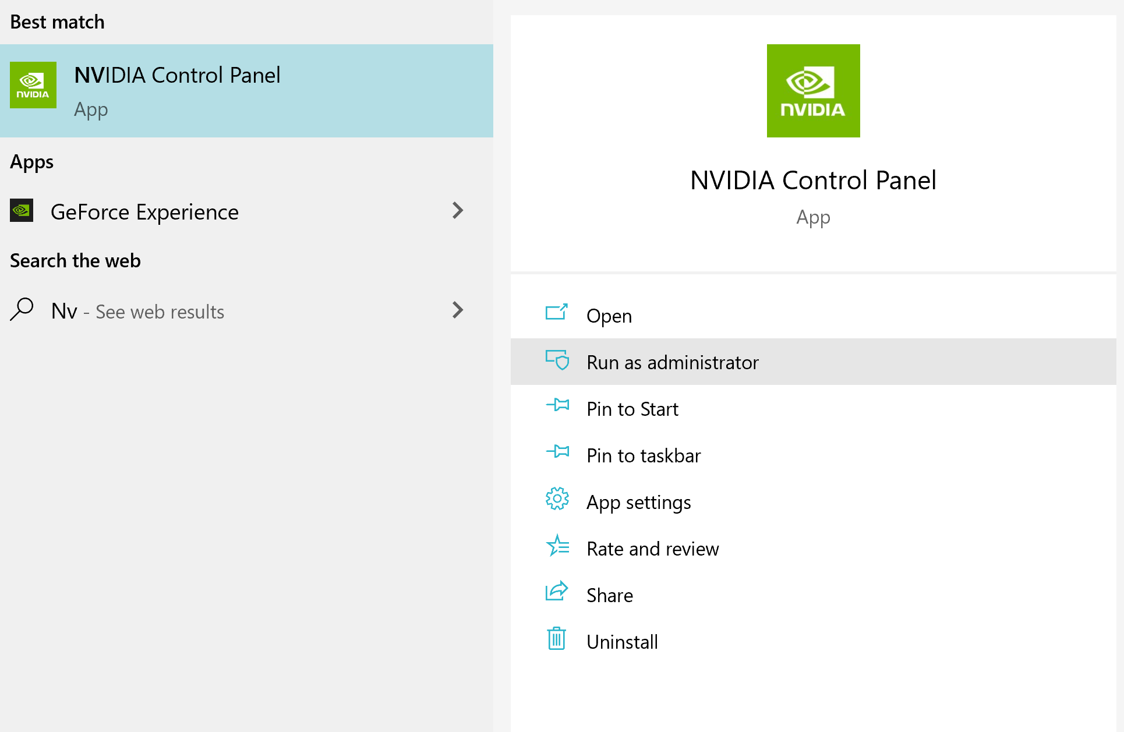Click the NVIDIA Control Panel title in preview

813,181
